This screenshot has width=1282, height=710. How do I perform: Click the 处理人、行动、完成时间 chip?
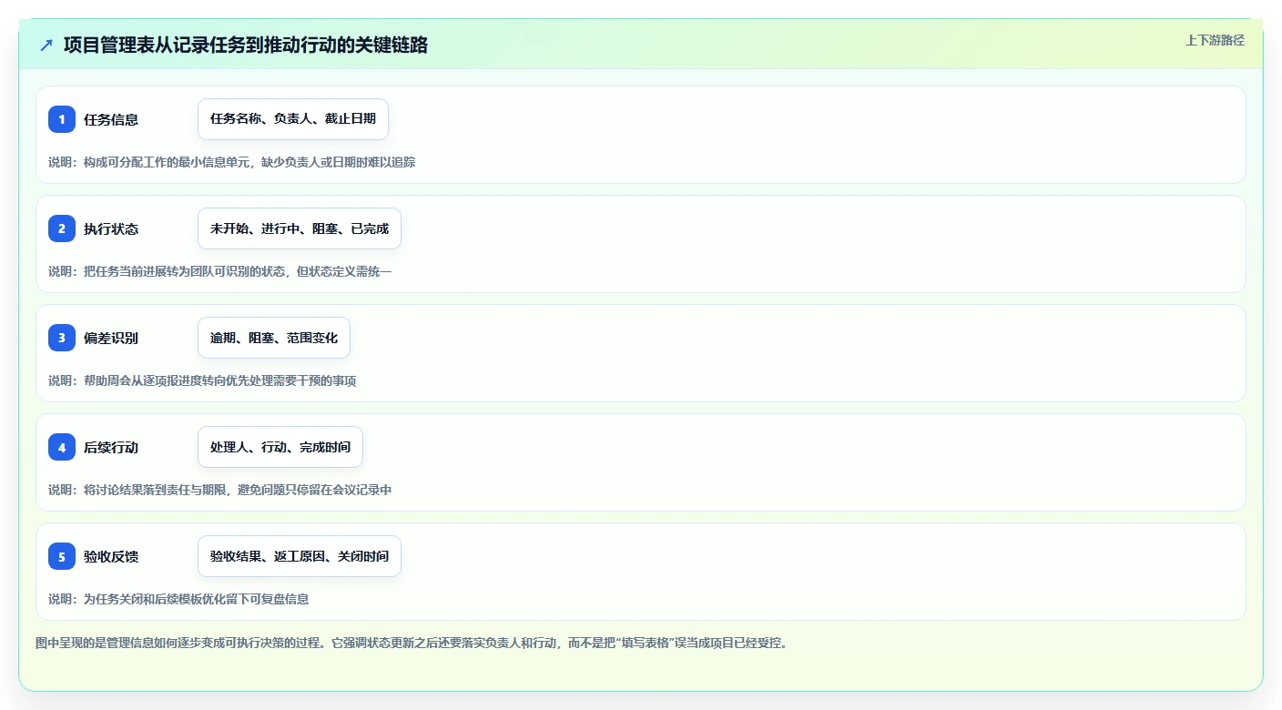point(280,447)
